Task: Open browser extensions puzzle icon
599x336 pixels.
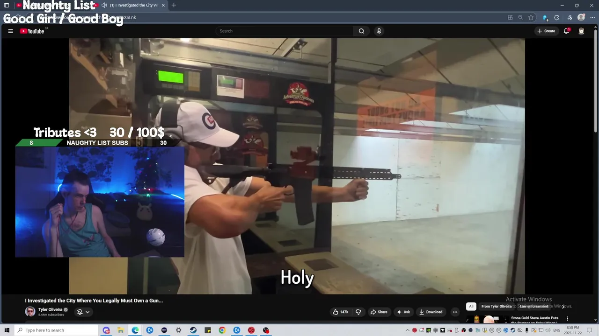Action: (x=556, y=17)
